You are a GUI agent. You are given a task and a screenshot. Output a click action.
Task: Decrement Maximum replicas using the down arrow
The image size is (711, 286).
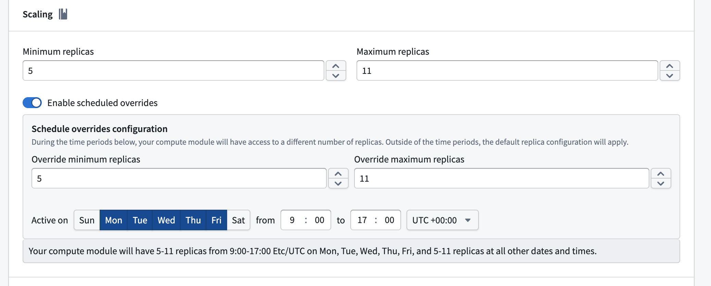(x=670, y=76)
